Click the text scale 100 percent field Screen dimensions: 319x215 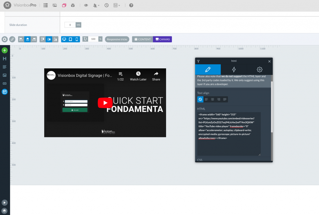click(93, 39)
